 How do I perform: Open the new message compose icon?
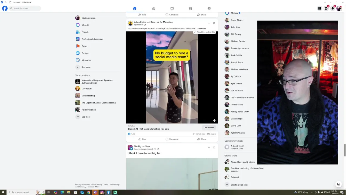click(338, 184)
